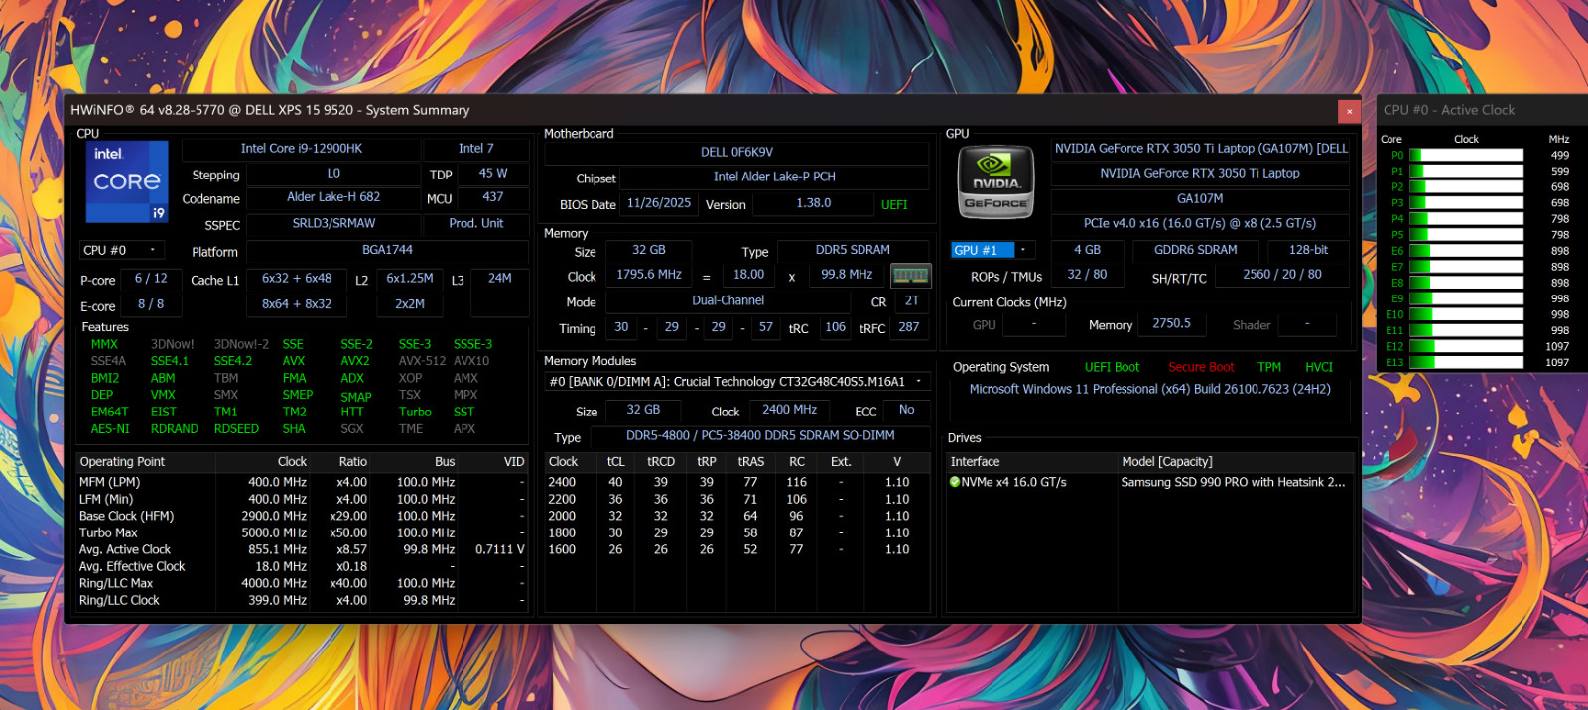Click the P0 core clock bar
Image resolution: width=1588 pixels, height=710 pixels.
click(x=1466, y=155)
